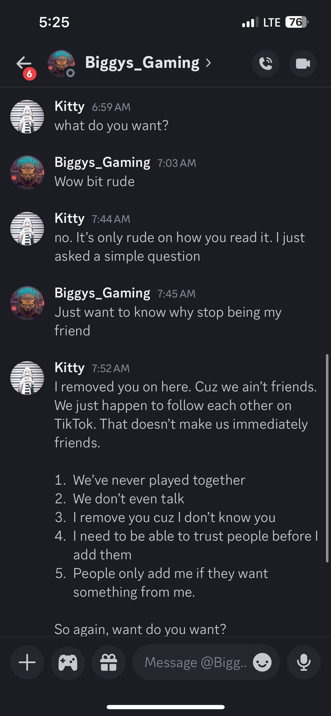Expand Biggys_Gaming profile via header chevron

(x=209, y=63)
